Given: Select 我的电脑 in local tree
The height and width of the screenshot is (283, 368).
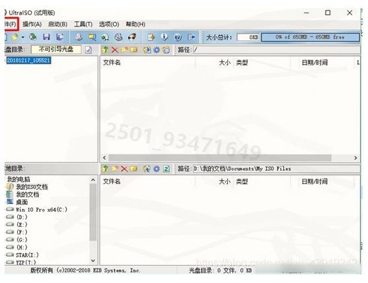Looking at the screenshot, I should [x=18, y=179].
